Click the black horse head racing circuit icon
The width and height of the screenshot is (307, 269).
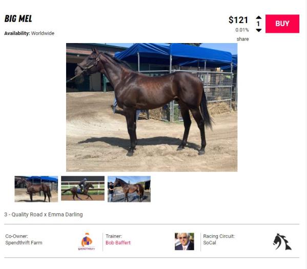tap(282, 242)
